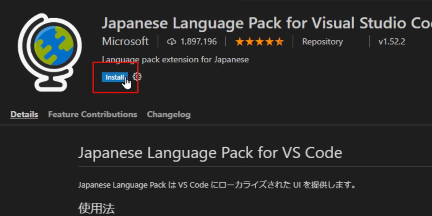432x216 pixels.
Task: Click the extension title at top
Action: tap(267, 24)
